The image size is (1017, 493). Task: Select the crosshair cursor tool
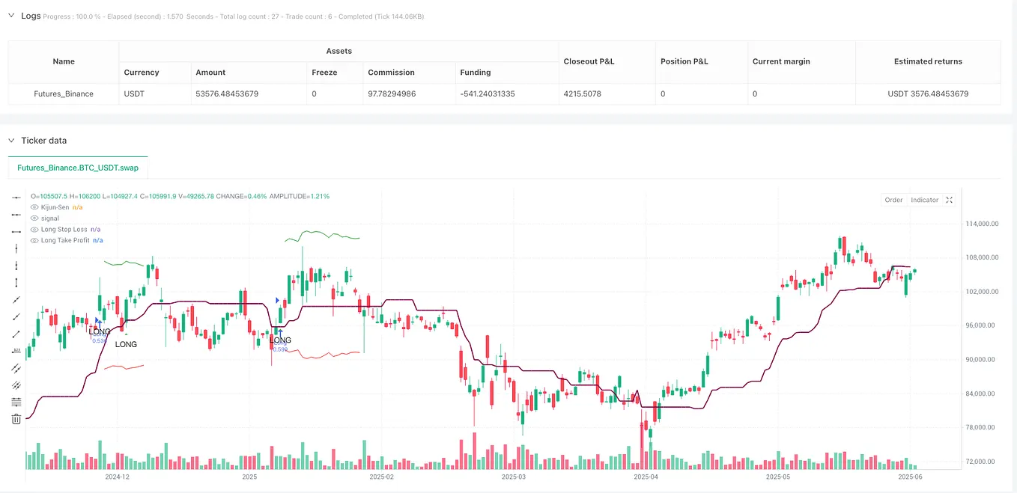pos(16,198)
